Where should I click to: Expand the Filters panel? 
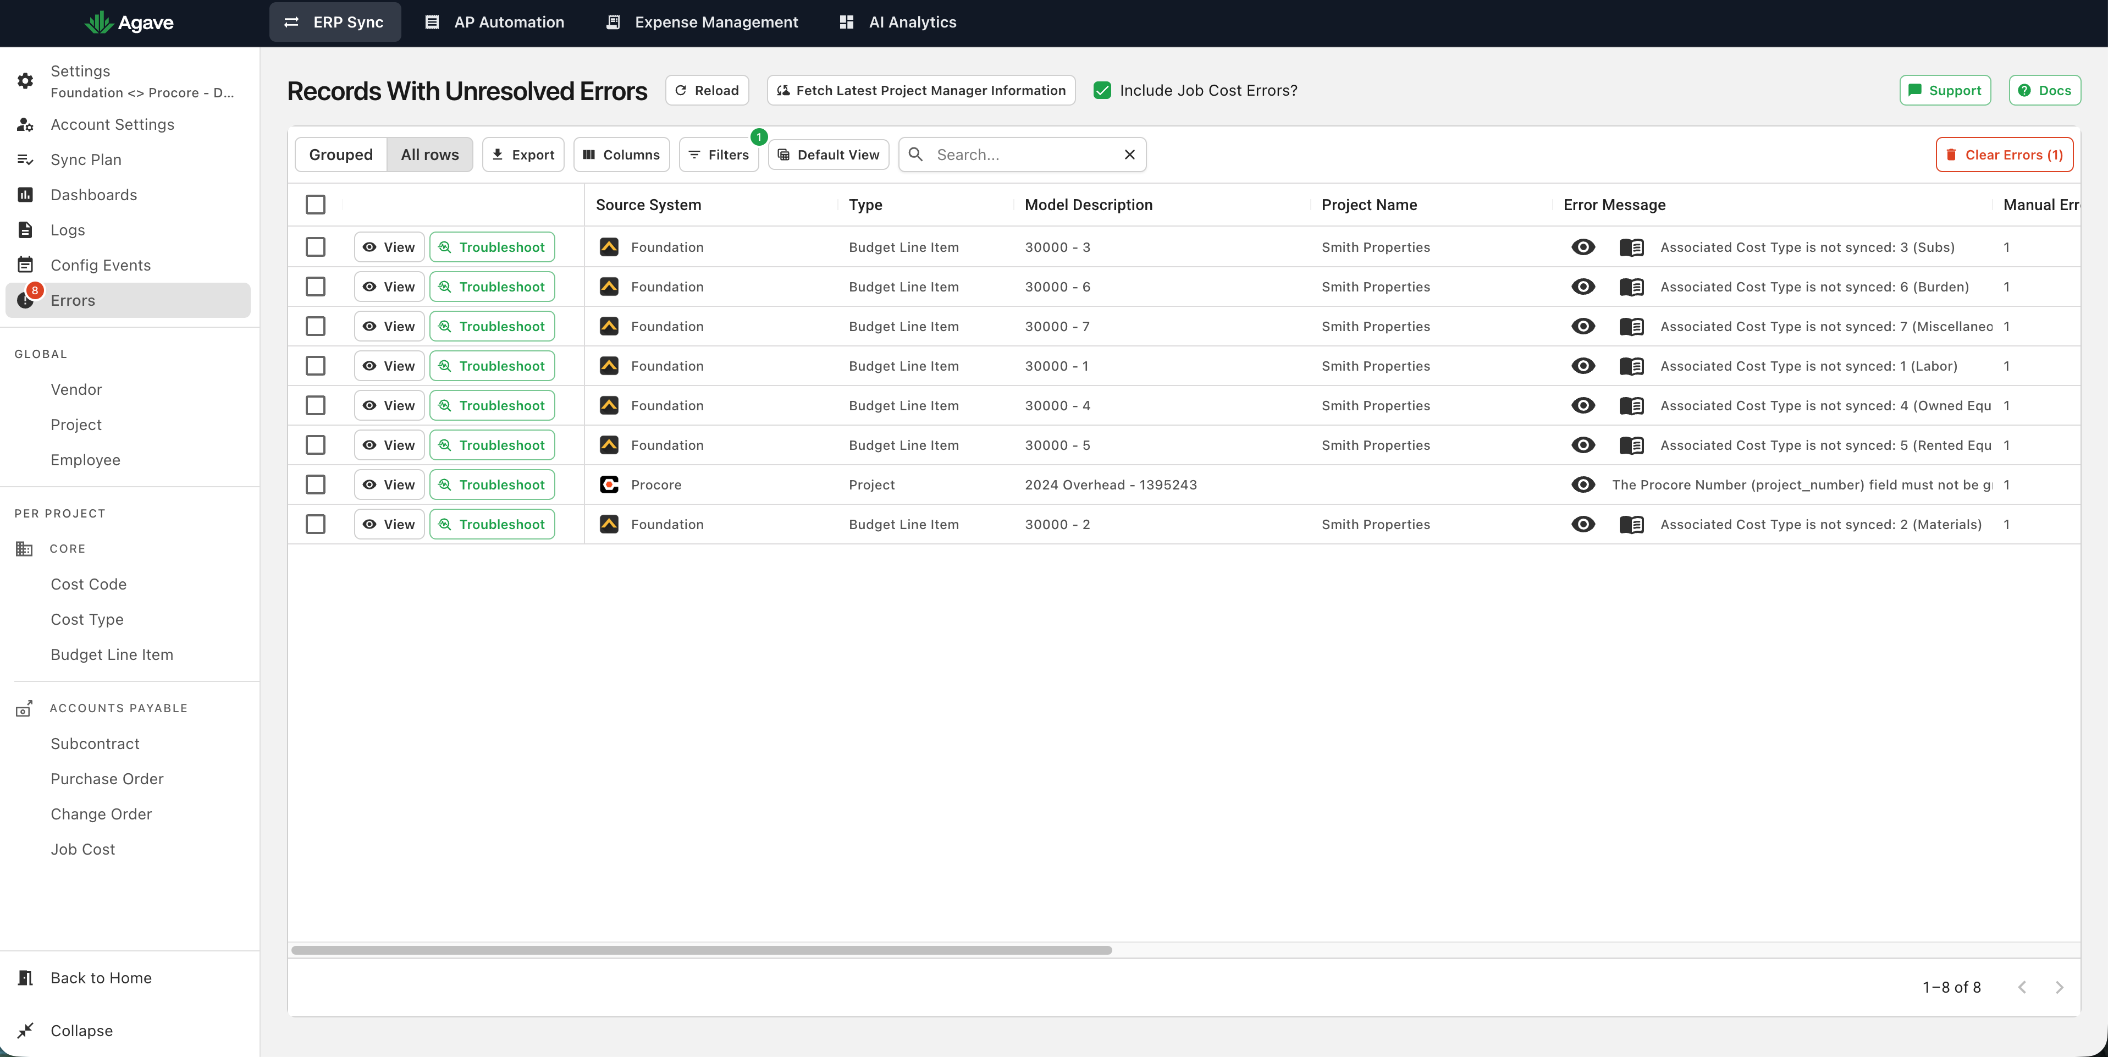[x=719, y=155]
